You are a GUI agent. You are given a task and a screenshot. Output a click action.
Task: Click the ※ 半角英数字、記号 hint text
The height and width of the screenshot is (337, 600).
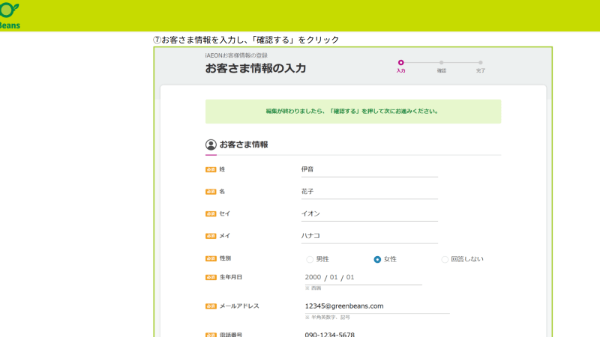[328, 318]
